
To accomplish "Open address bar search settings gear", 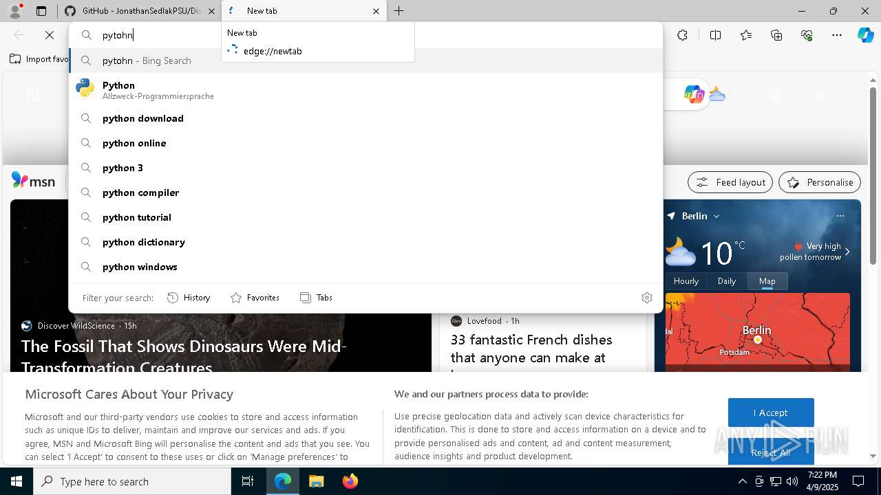I will pos(646,298).
